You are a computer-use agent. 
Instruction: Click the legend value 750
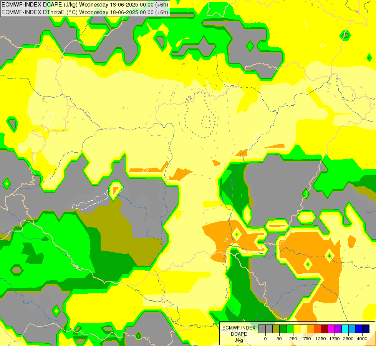click(x=307, y=339)
